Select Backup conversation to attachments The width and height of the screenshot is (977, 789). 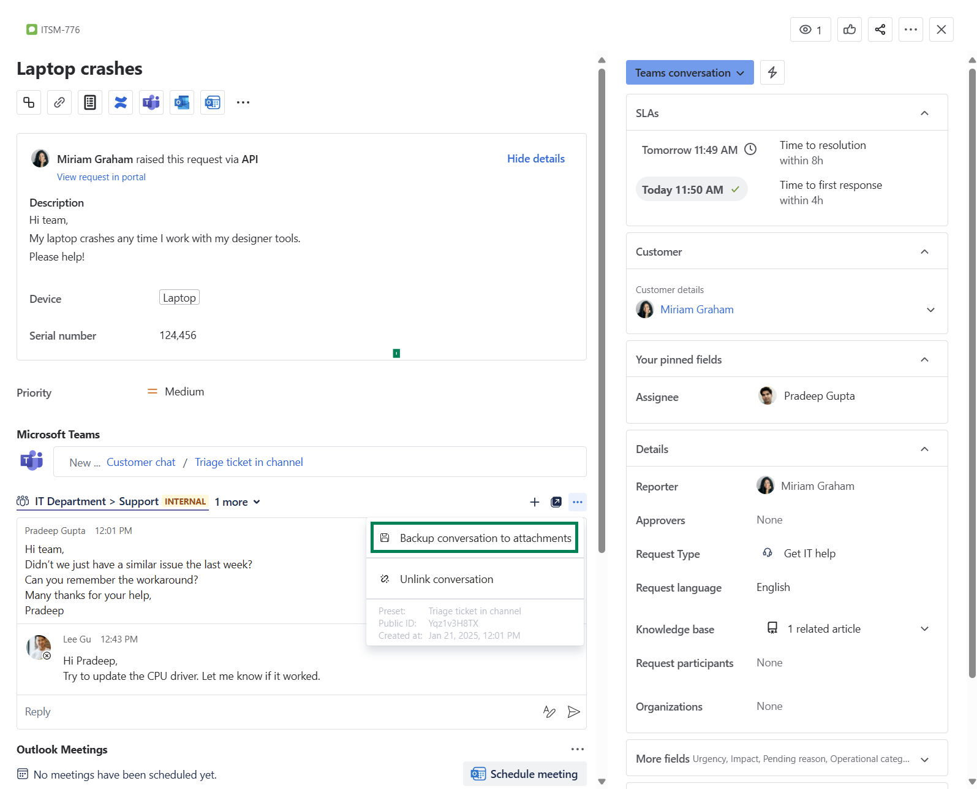pyautogui.click(x=475, y=538)
